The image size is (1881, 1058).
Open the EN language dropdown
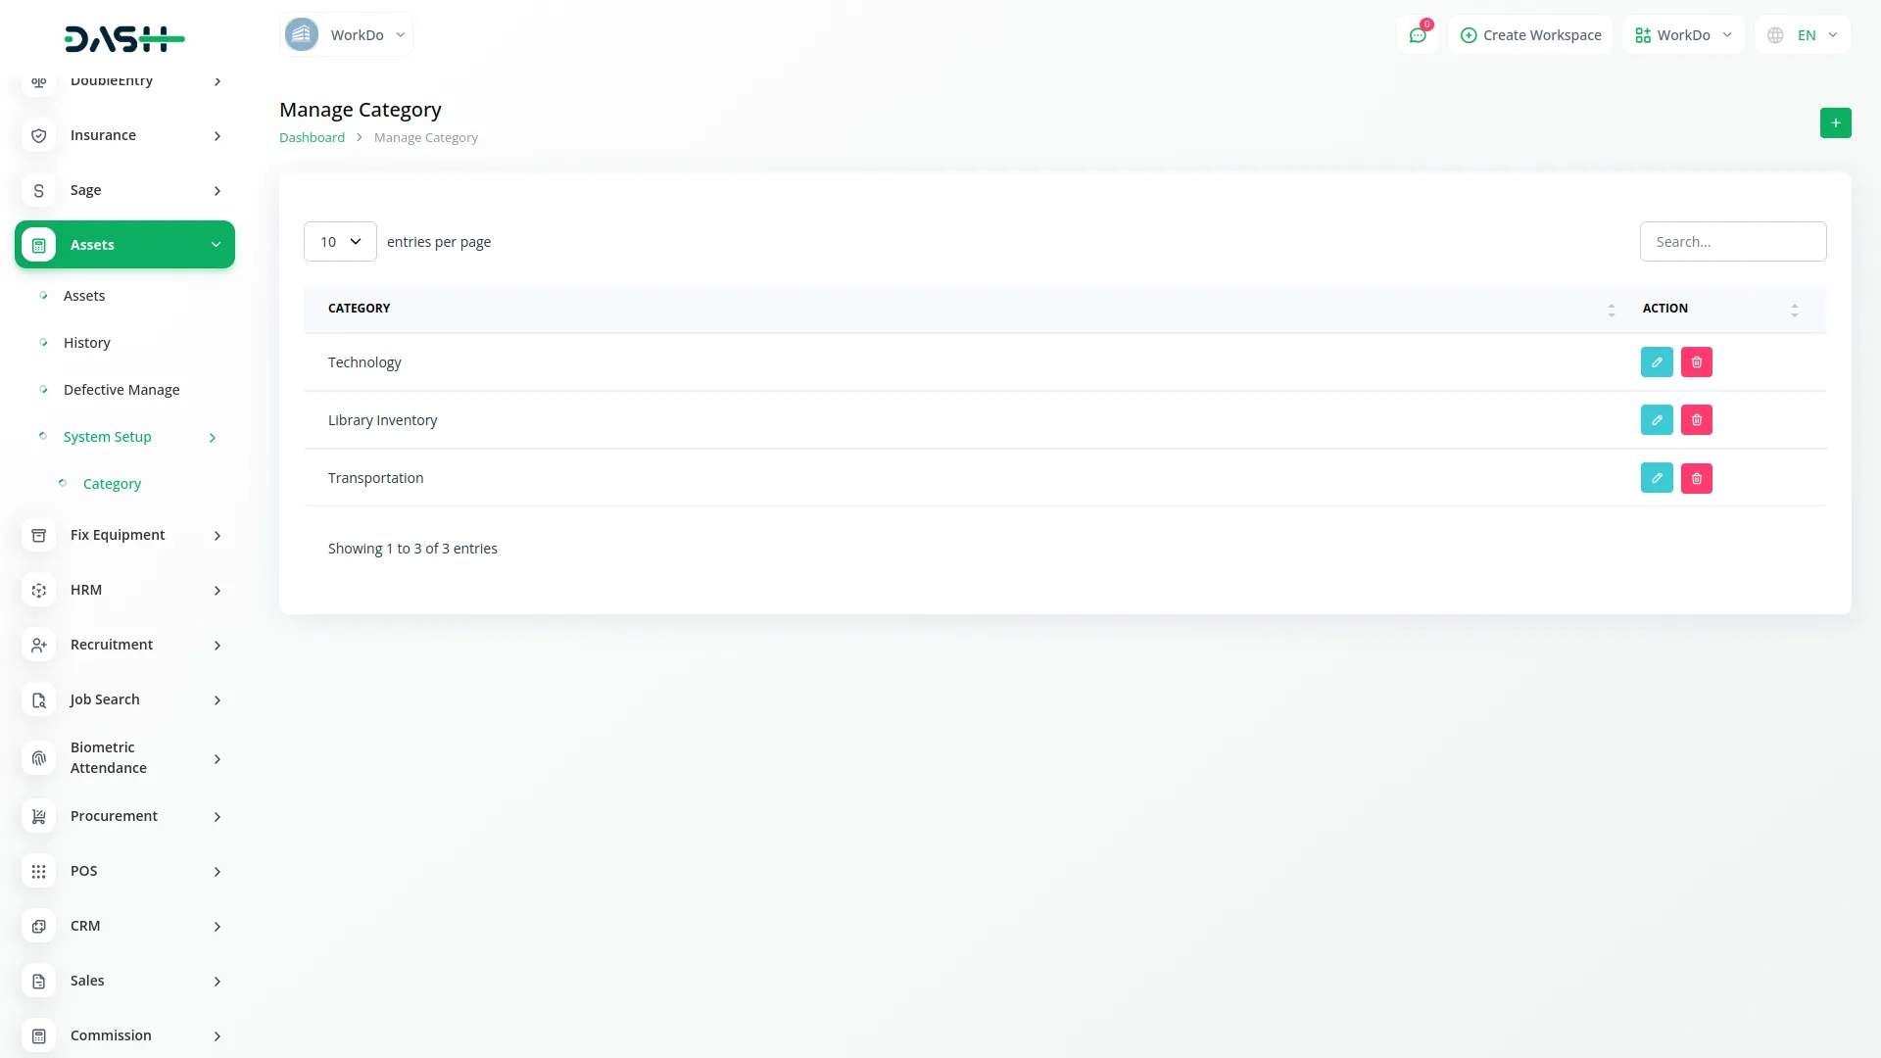click(1803, 34)
